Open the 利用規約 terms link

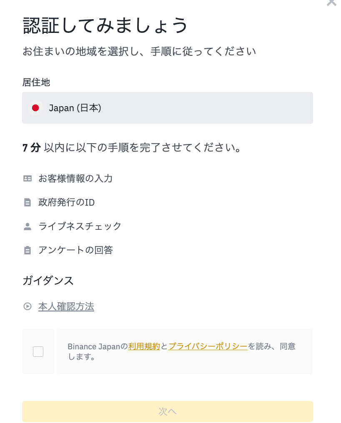coord(144,346)
